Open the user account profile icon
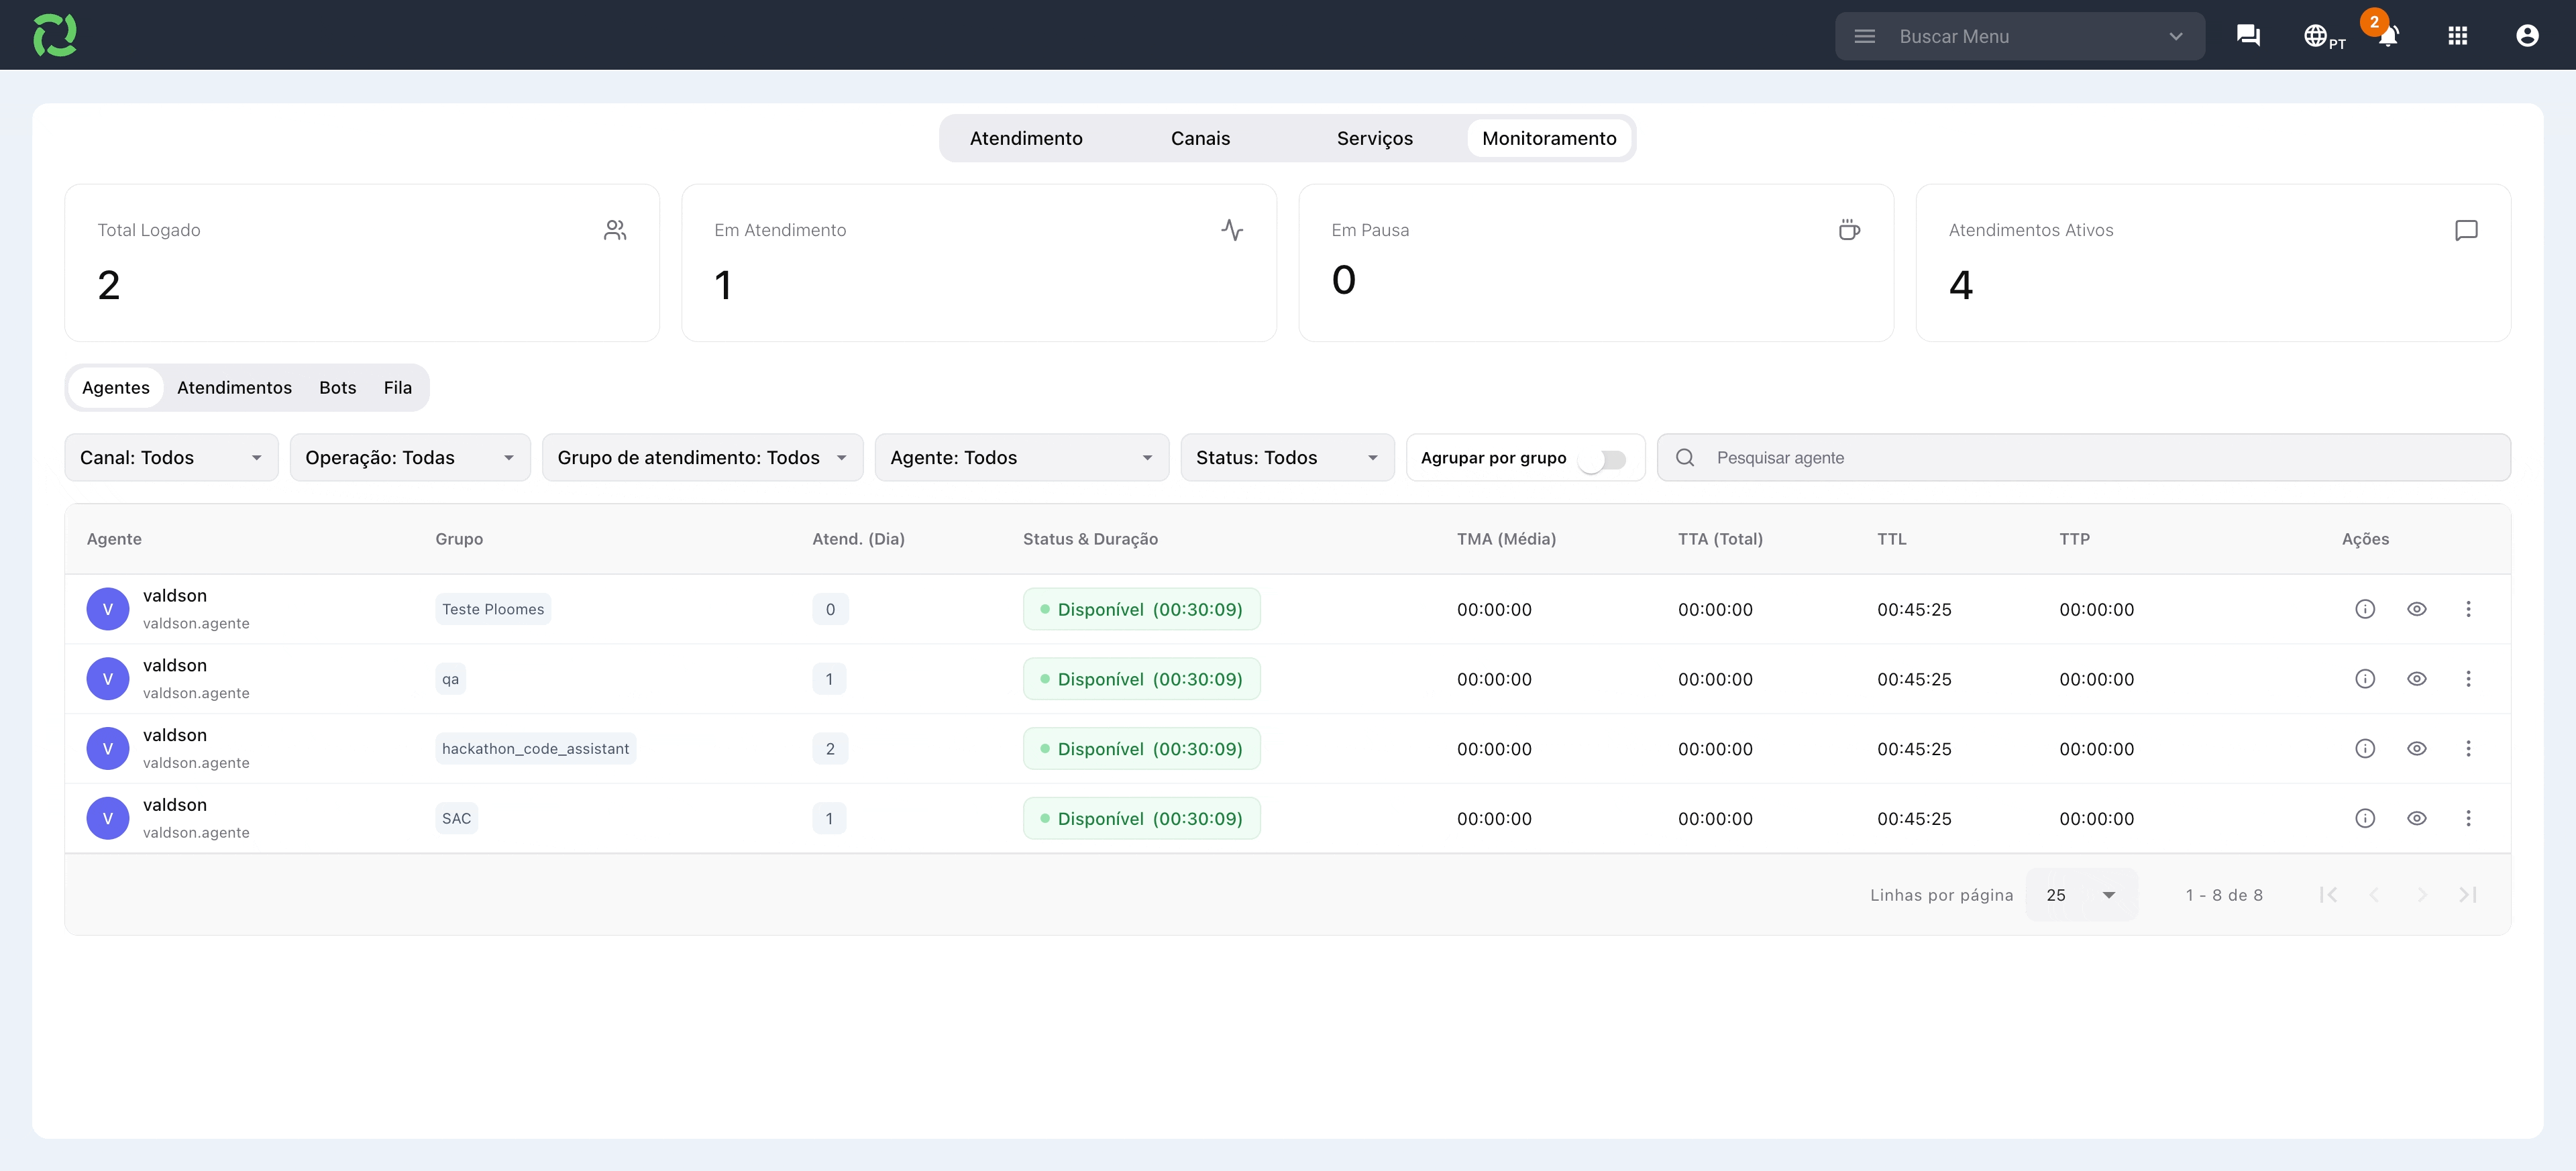The height and width of the screenshot is (1171, 2576). (2527, 36)
